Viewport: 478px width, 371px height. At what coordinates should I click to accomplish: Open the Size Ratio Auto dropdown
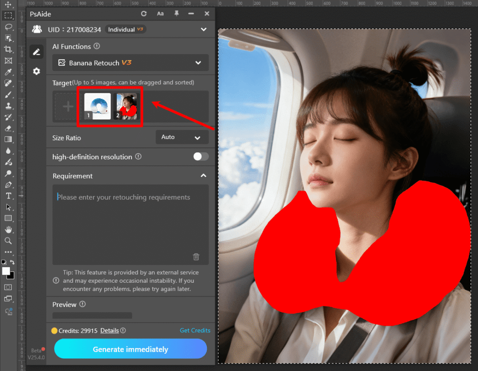[182, 137]
